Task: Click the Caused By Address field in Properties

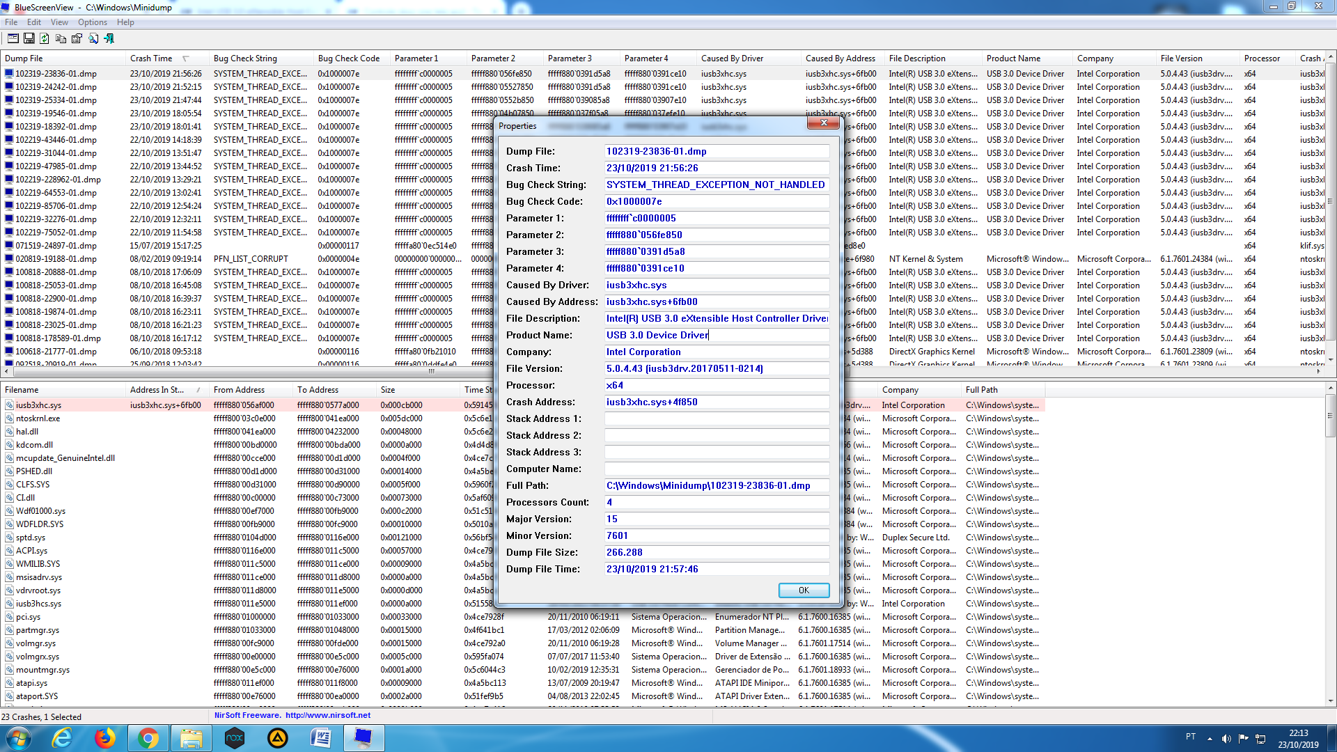Action: point(717,301)
